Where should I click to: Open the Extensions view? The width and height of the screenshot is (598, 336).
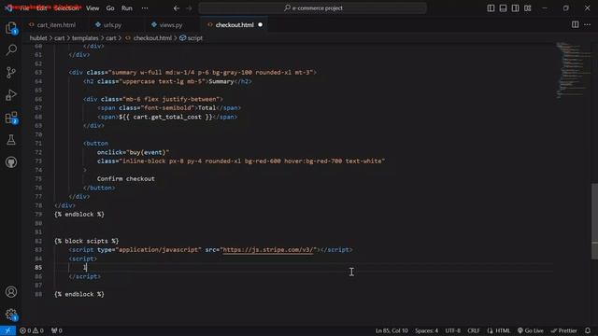[x=11, y=118]
